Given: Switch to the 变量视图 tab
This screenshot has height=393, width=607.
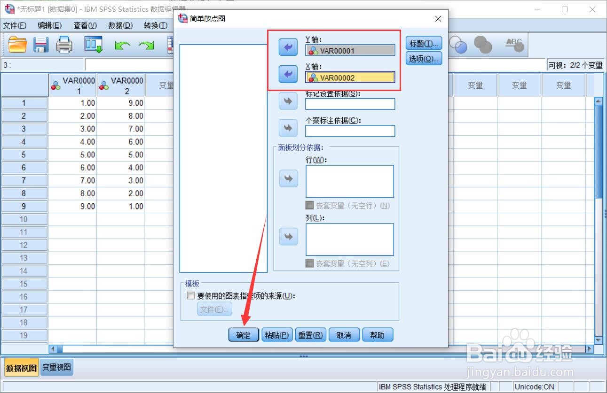Looking at the screenshot, I should [x=56, y=368].
